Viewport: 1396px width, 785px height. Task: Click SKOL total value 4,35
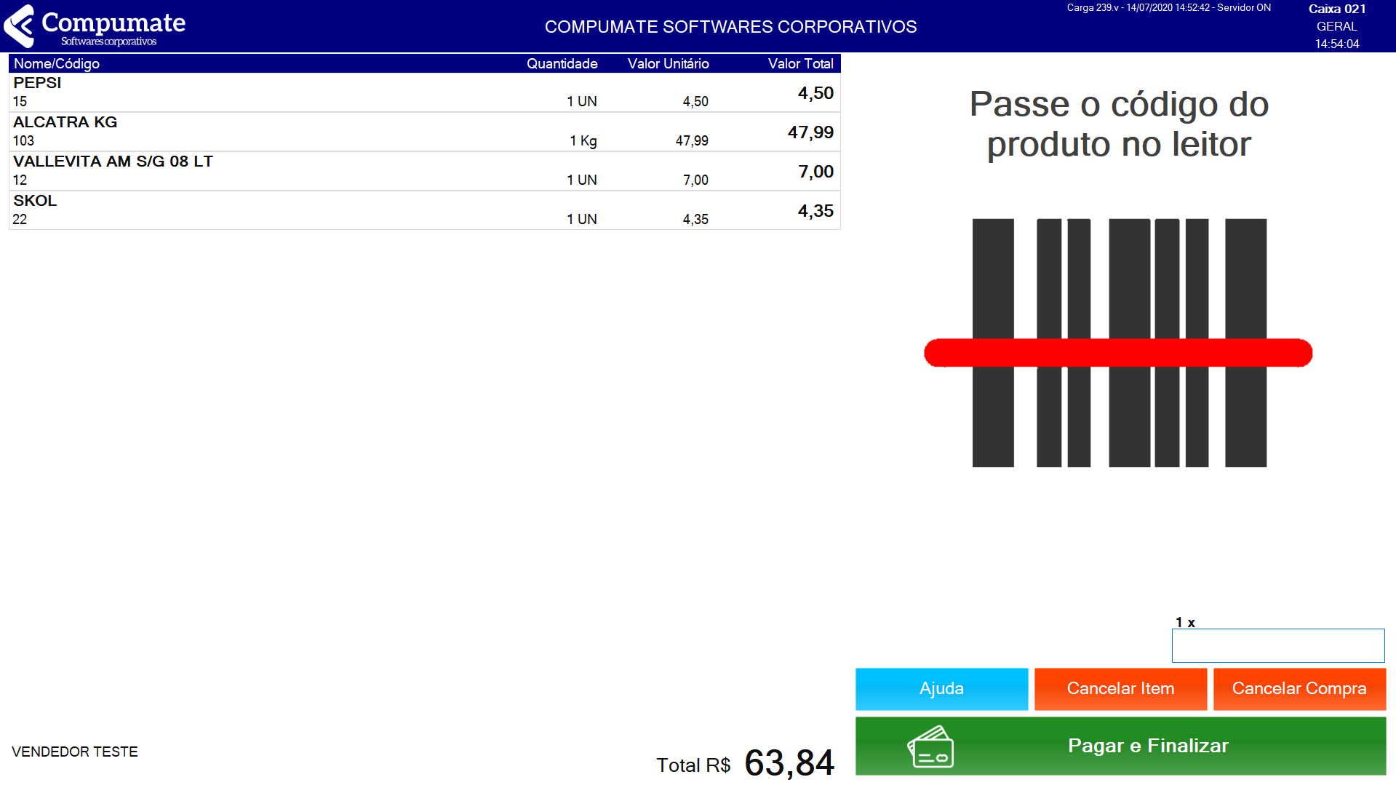point(815,211)
